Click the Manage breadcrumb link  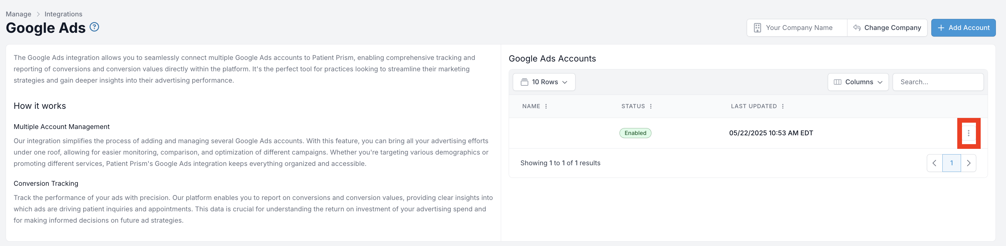coord(18,14)
